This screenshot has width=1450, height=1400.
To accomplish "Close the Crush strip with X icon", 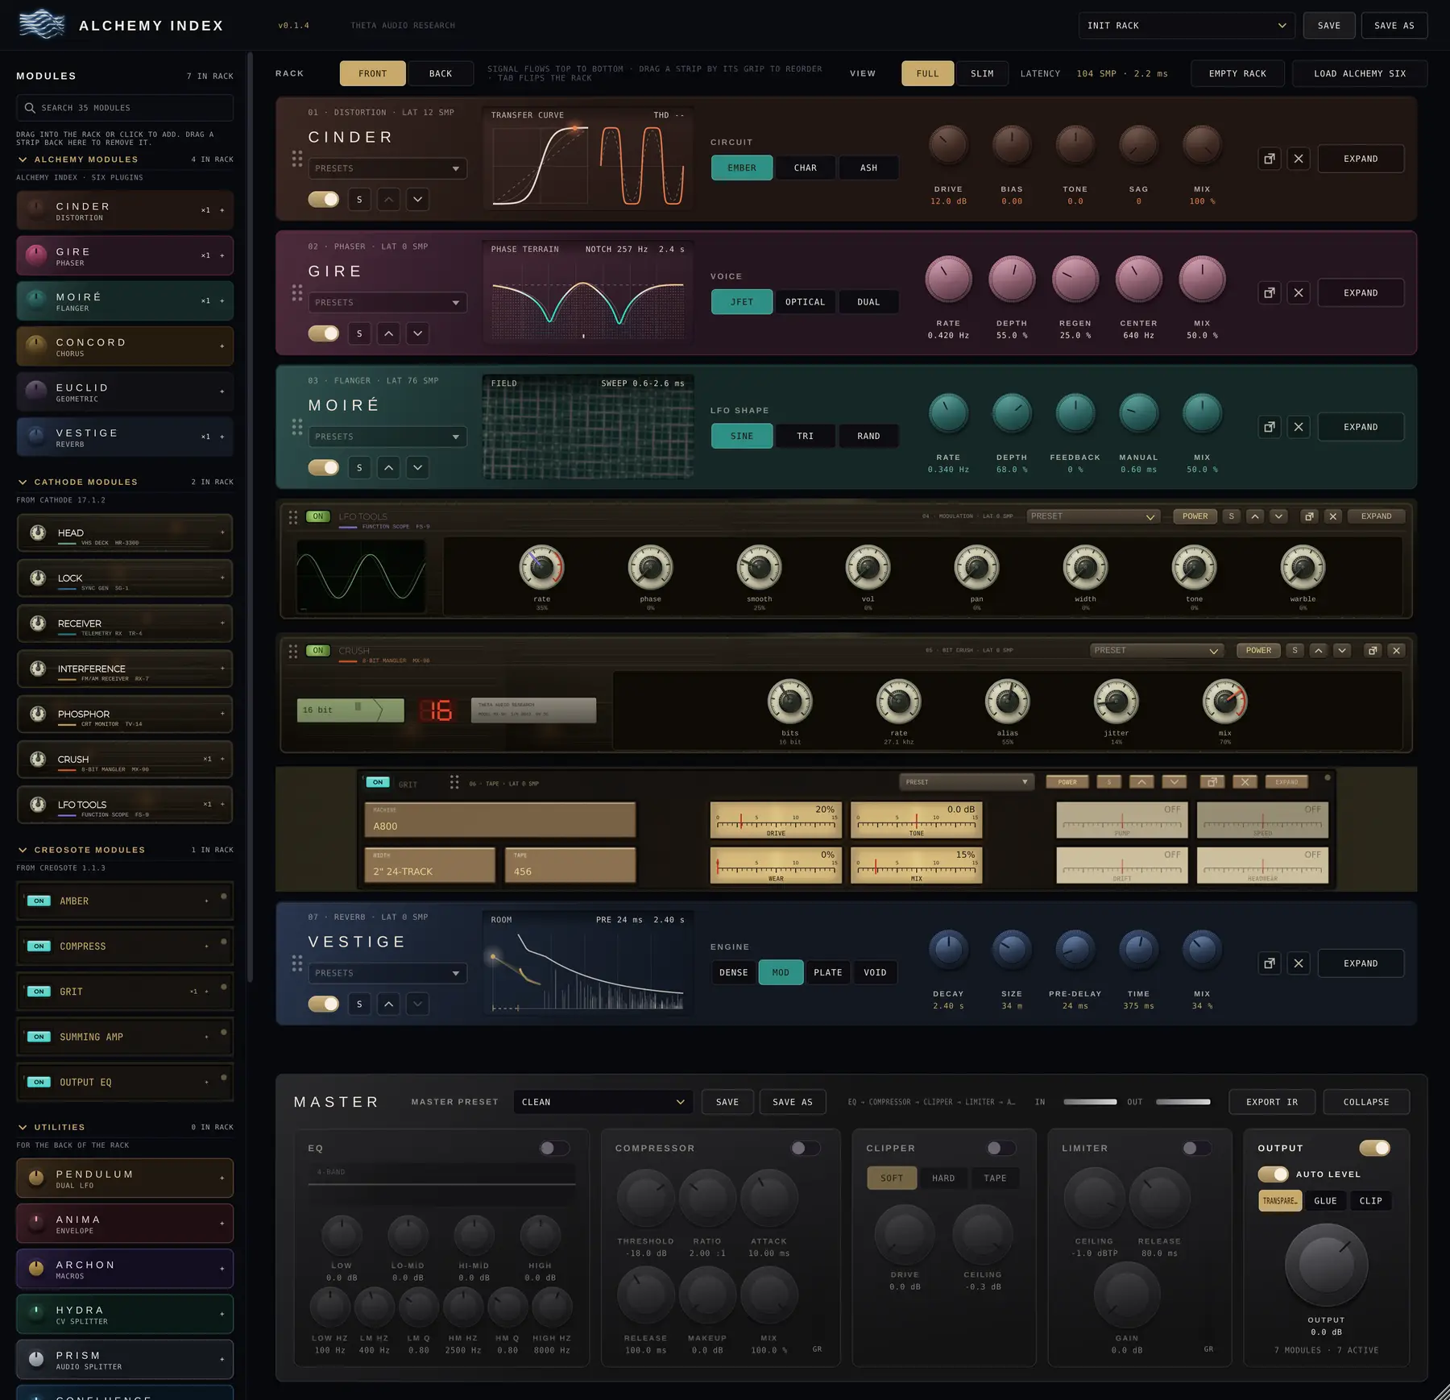I will click(1397, 650).
